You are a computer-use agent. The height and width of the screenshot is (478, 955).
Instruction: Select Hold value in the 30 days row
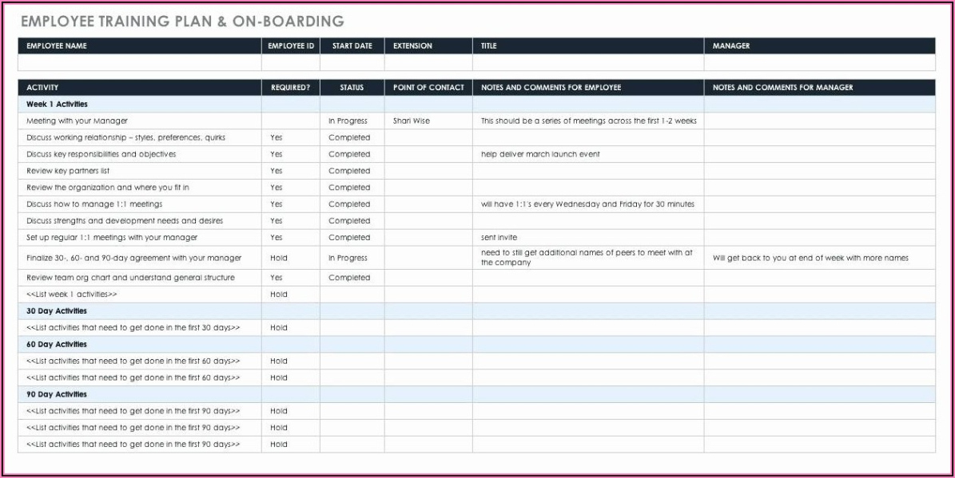(x=291, y=328)
